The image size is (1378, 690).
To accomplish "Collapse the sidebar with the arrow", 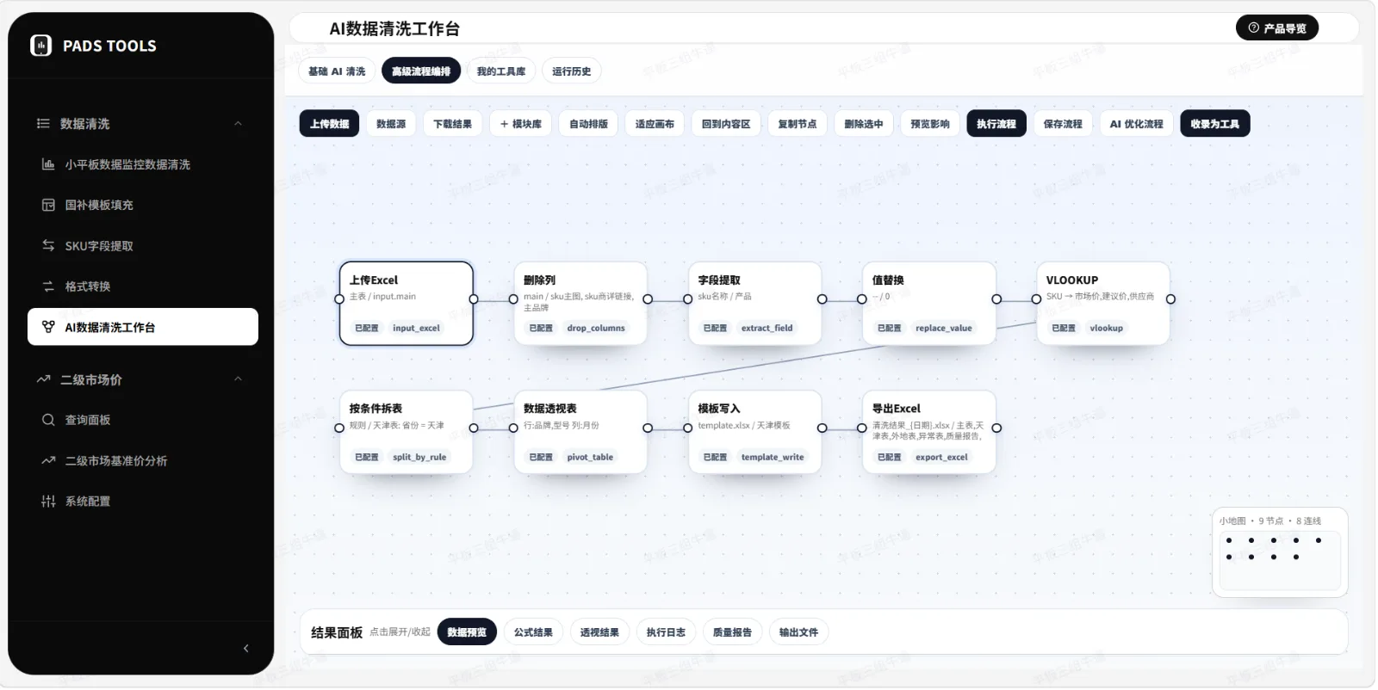I will [246, 648].
